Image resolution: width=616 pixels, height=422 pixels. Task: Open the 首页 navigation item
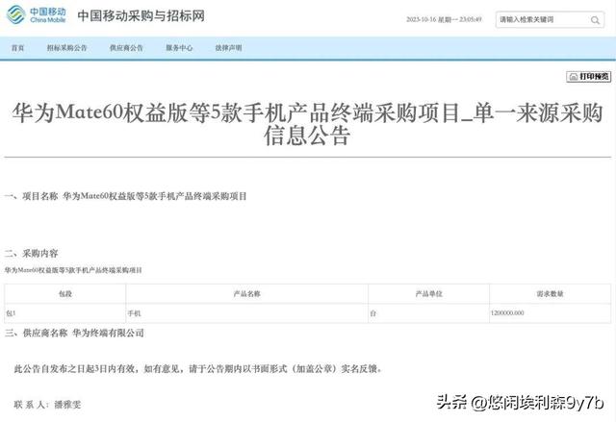[x=17, y=48]
